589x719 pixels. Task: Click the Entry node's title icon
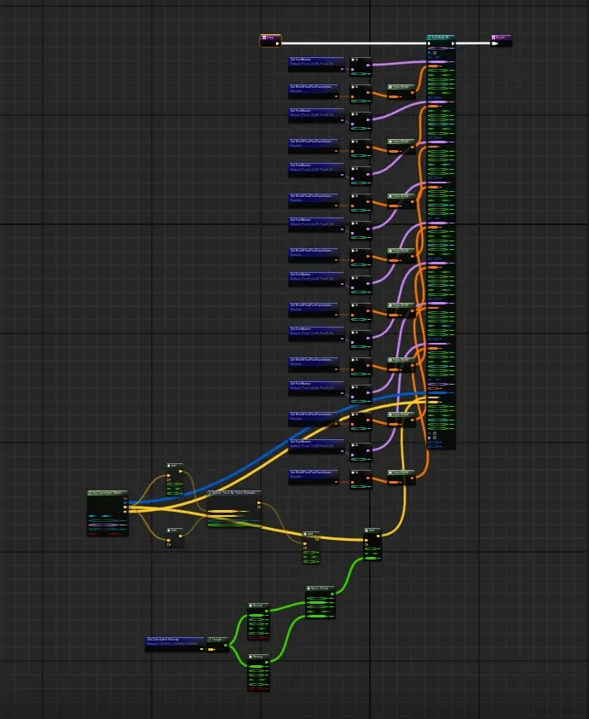pos(263,38)
